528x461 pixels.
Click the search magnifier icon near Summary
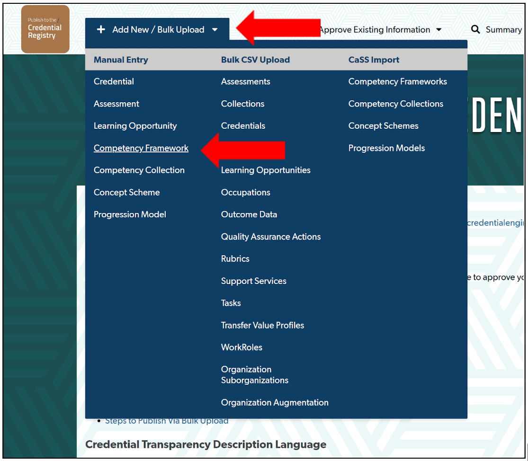(x=475, y=29)
